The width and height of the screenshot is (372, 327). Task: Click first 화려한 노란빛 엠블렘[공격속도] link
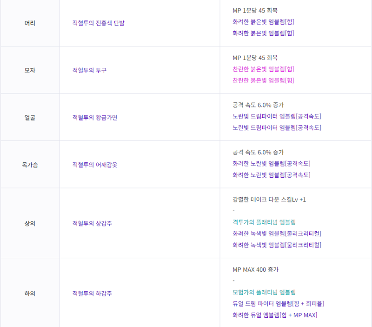272,164
